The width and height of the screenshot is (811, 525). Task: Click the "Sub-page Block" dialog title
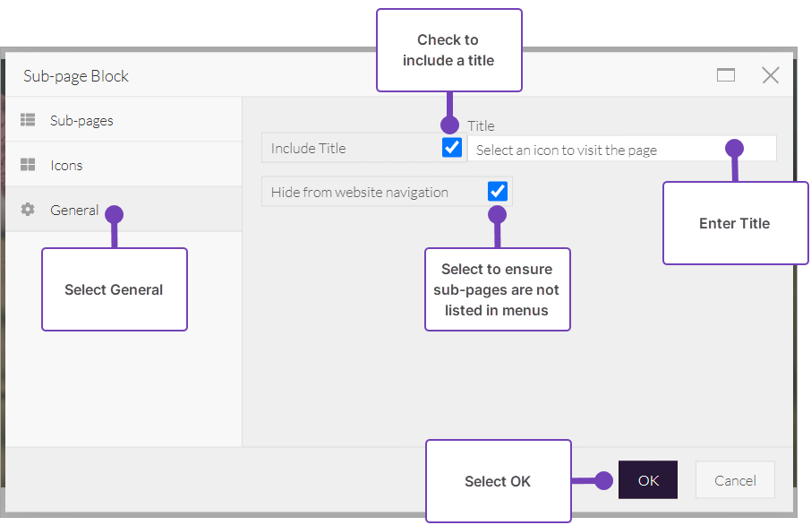click(76, 76)
